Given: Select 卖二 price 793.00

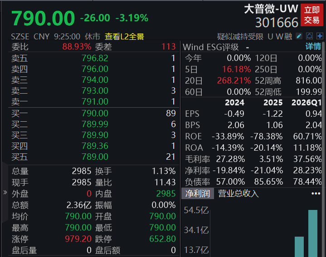Looking at the screenshot, I should point(95,90).
